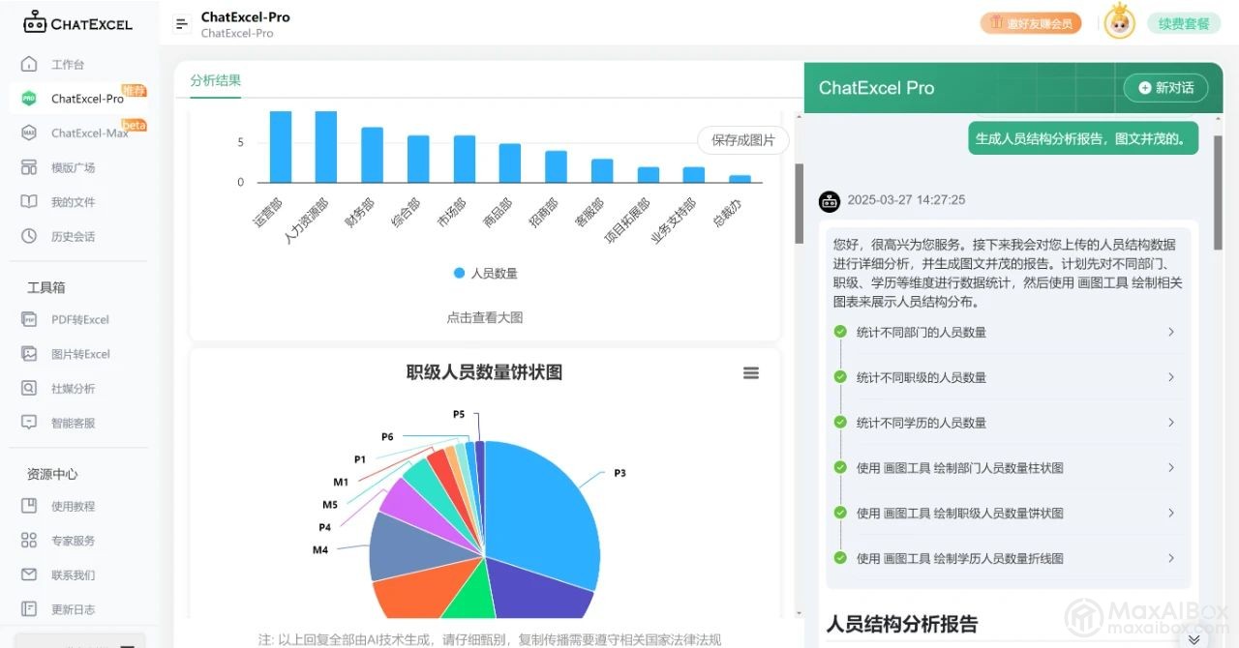Image resolution: width=1239 pixels, height=648 pixels.
Task: Switch to 分析结果 tab
Action: 215,81
